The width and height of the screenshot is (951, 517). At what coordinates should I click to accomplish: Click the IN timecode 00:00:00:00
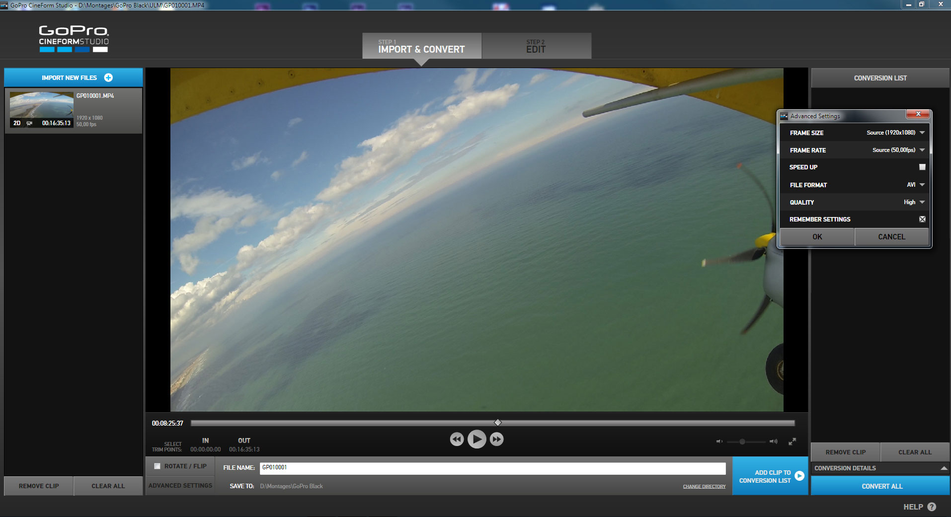(206, 449)
